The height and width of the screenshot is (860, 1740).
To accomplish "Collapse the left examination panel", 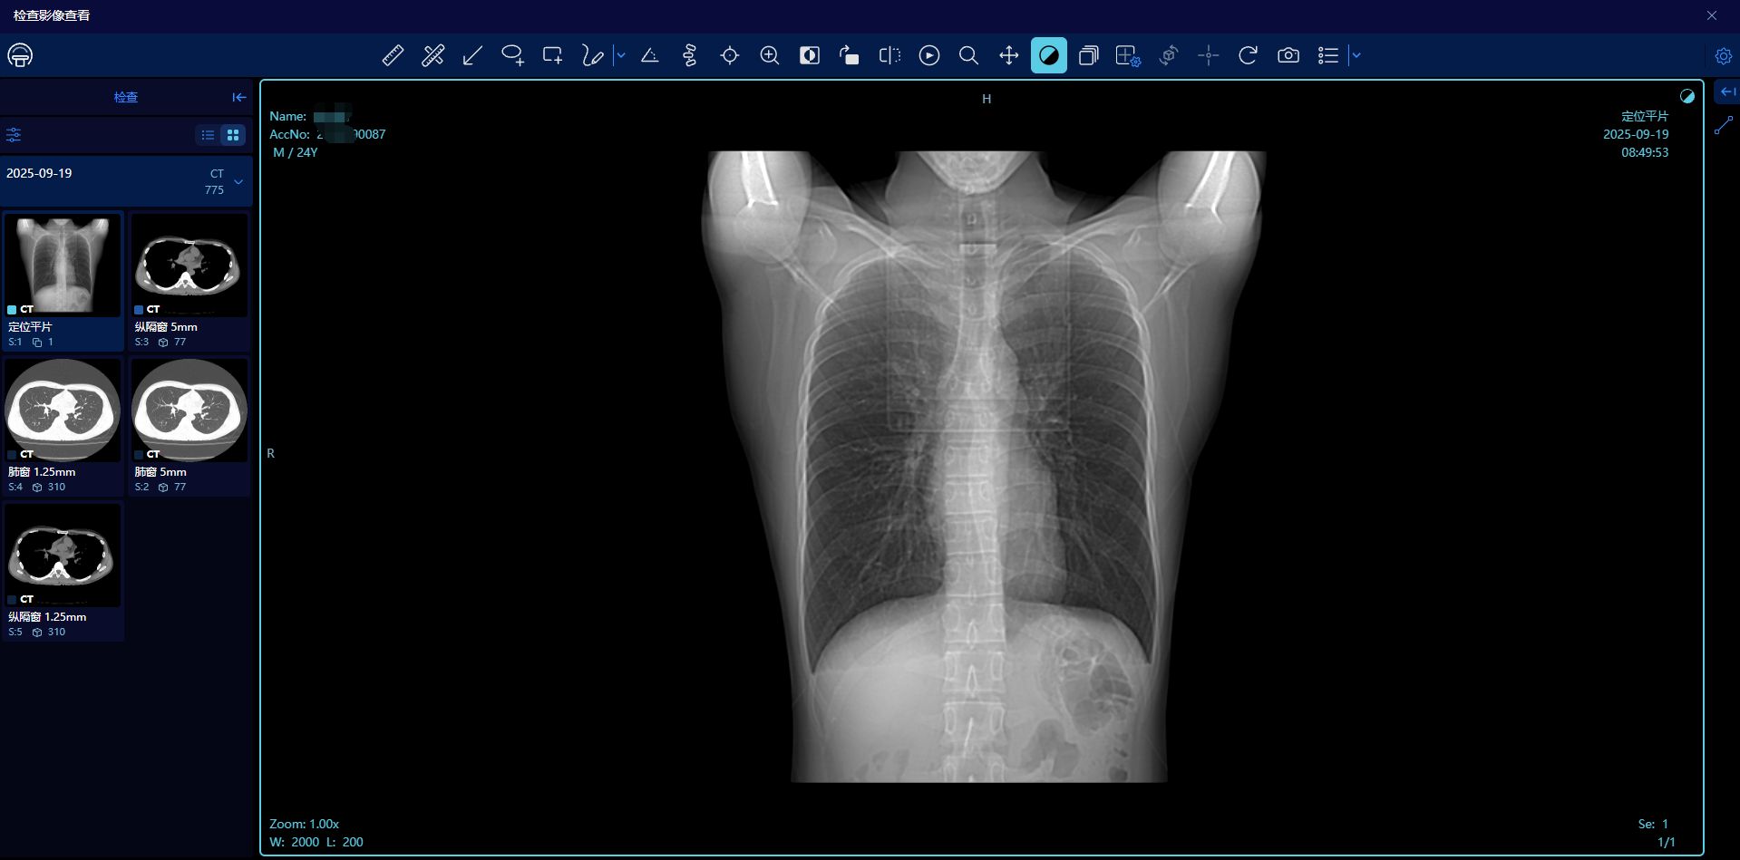I will pyautogui.click(x=239, y=97).
